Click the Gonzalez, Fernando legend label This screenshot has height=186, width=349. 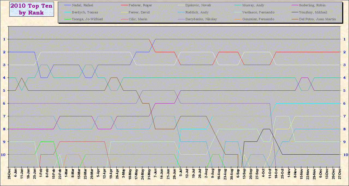click(x=258, y=19)
